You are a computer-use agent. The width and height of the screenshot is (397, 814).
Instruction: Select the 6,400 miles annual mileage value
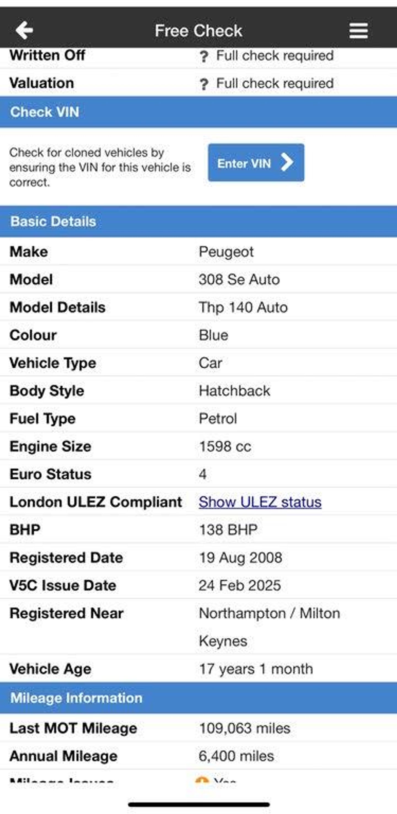[x=236, y=756]
